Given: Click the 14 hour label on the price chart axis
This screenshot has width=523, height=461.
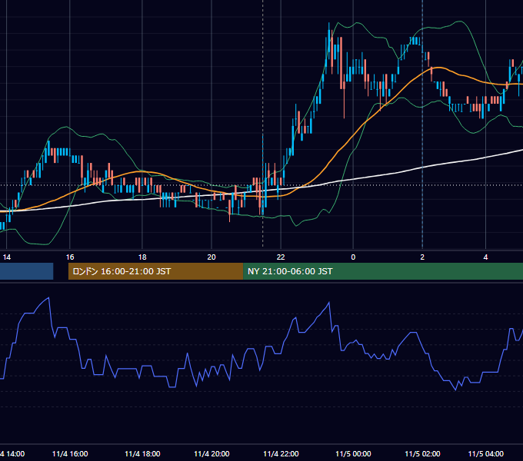Looking at the screenshot, I should click(x=7, y=257).
